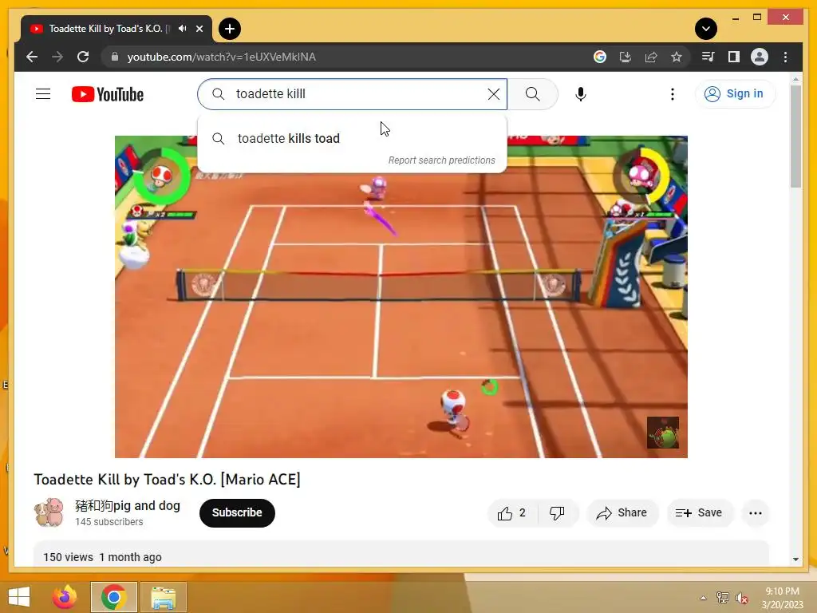Screen dimensions: 817x613
Task: Open muted volume tray icon
Action: point(741,598)
